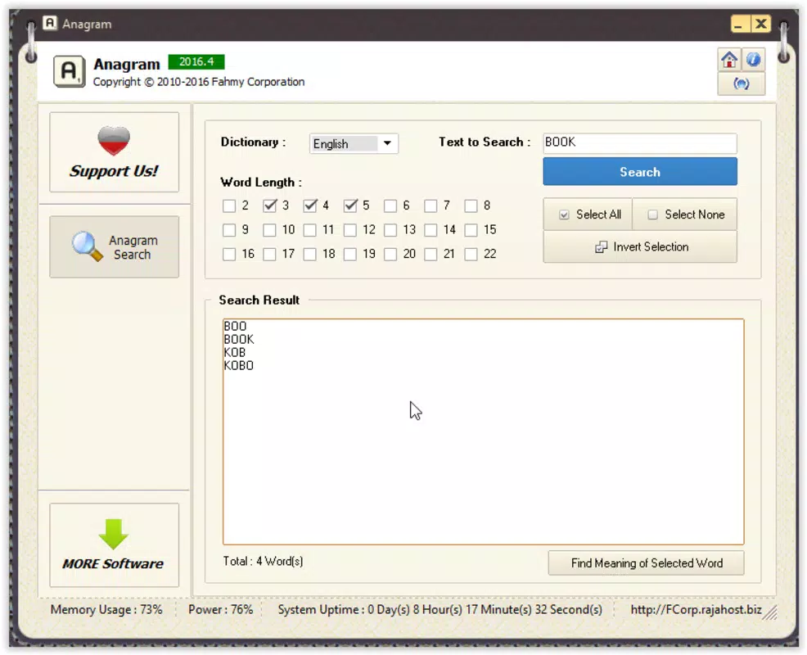Select word length 16 checkbox
This screenshot has height=655, width=807.
coord(229,255)
